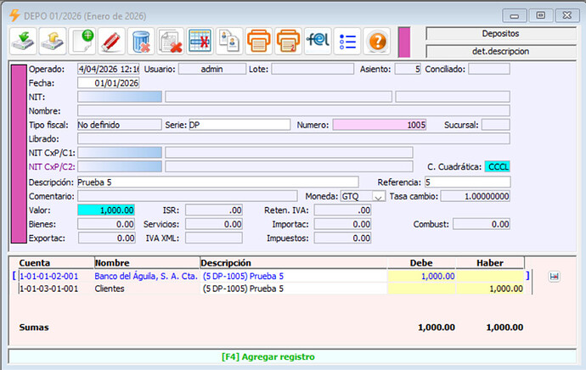Click the second orange printer icon
The height and width of the screenshot is (370, 586).
(x=288, y=41)
